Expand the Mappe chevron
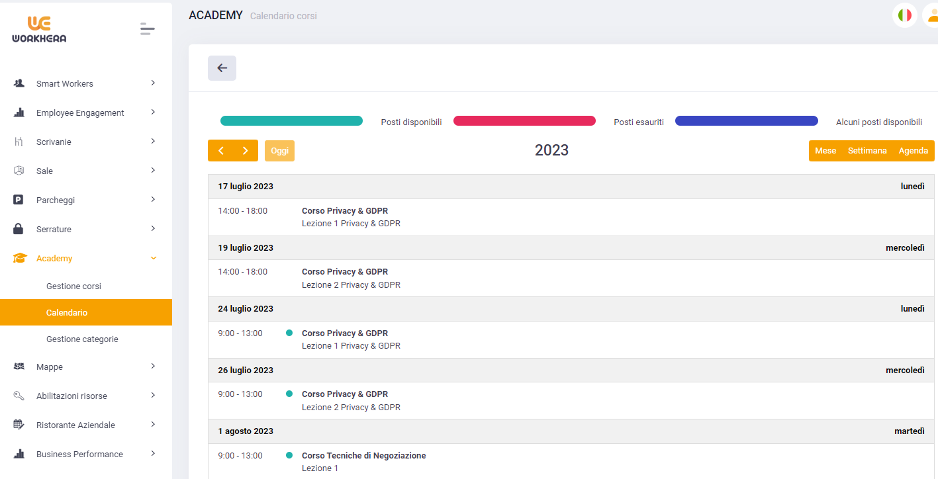The width and height of the screenshot is (938, 479). 153,367
